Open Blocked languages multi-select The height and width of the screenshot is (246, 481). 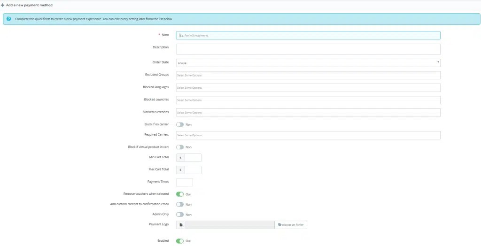308,88
